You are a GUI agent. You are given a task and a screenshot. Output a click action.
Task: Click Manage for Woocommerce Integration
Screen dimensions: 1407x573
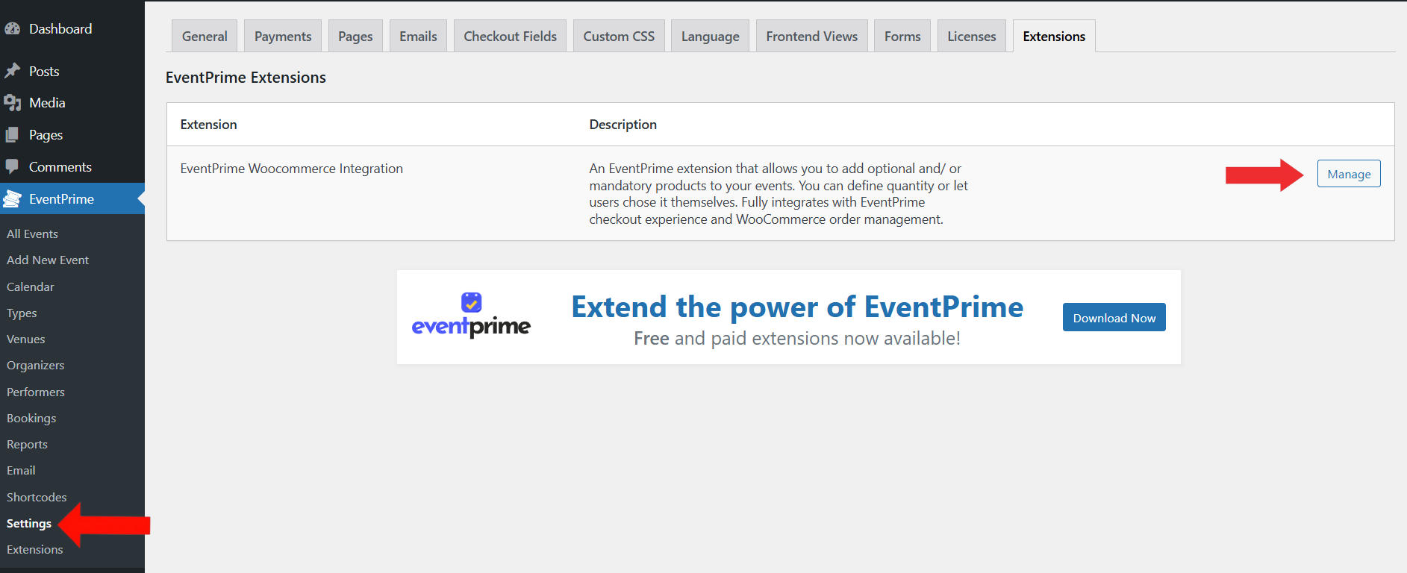click(x=1349, y=174)
